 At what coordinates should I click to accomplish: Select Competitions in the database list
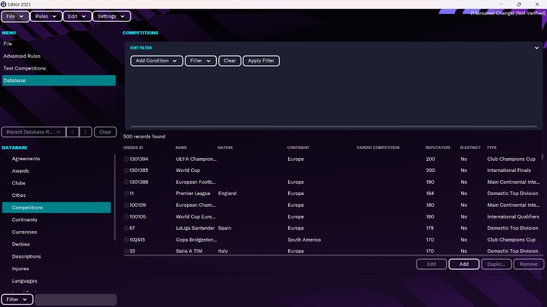(57, 207)
